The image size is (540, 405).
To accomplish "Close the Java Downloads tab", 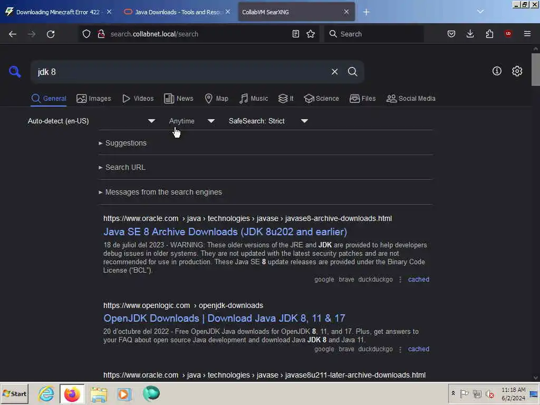I will [x=228, y=12].
